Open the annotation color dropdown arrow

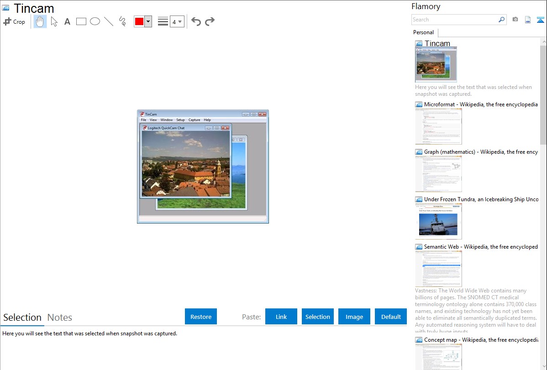click(x=148, y=21)
